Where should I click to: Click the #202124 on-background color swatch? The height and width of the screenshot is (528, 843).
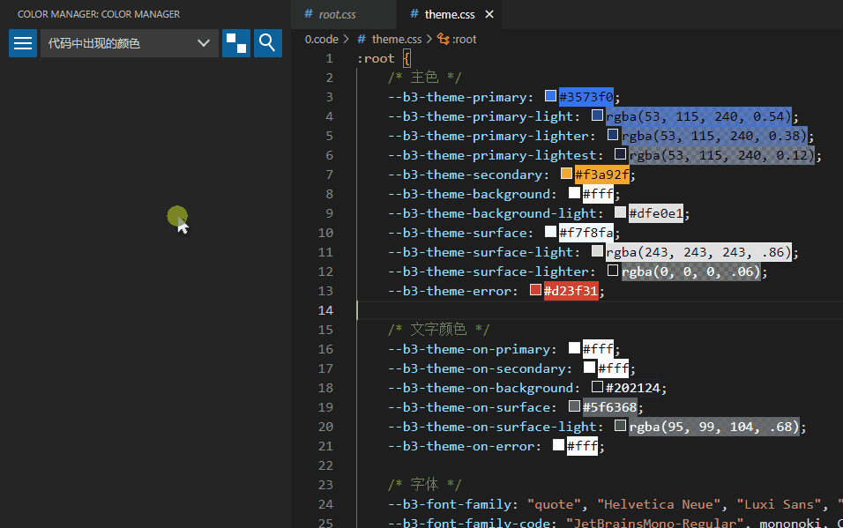coord(597,387)
